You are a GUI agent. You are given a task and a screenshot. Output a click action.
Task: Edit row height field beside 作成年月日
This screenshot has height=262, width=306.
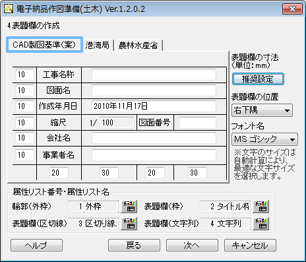[24, 106]
